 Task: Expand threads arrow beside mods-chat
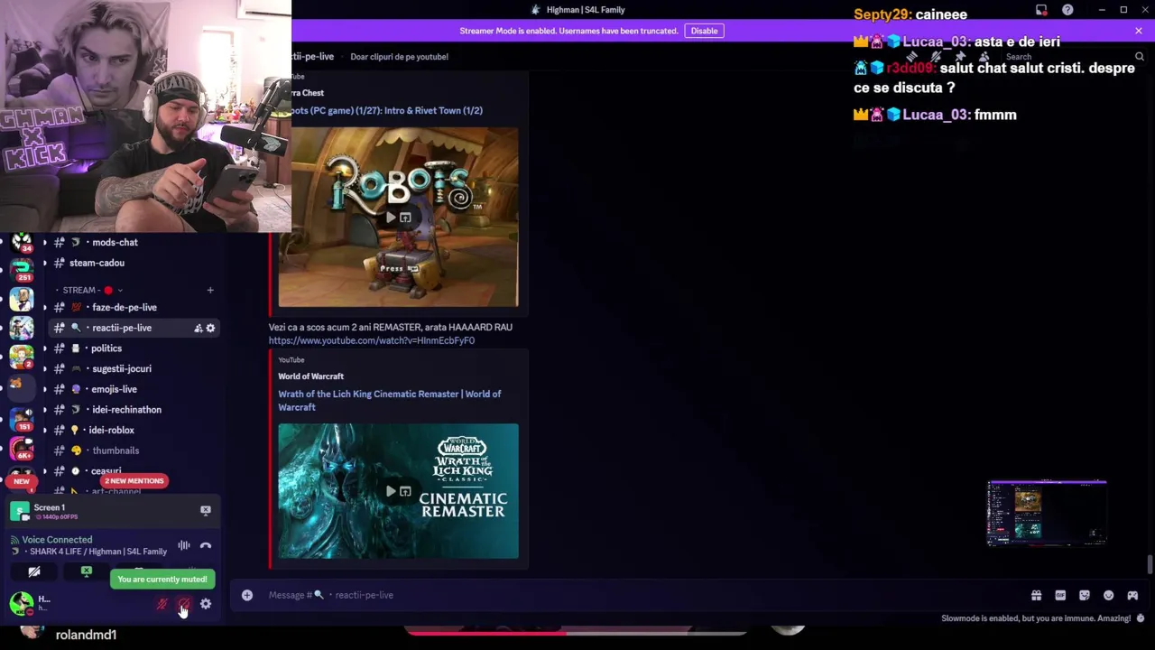[x=44, y=242]
